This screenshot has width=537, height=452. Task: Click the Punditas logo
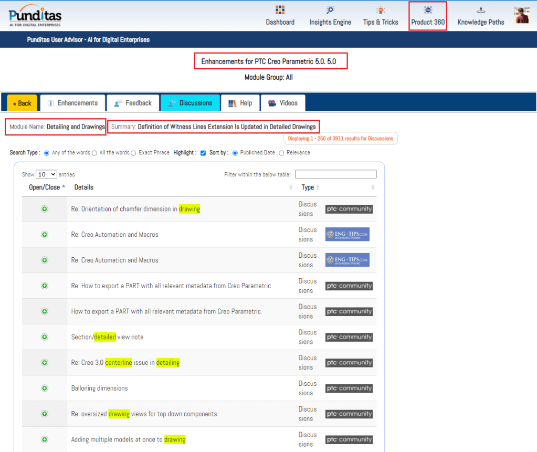pyautogui.click(x=35, y=16)
